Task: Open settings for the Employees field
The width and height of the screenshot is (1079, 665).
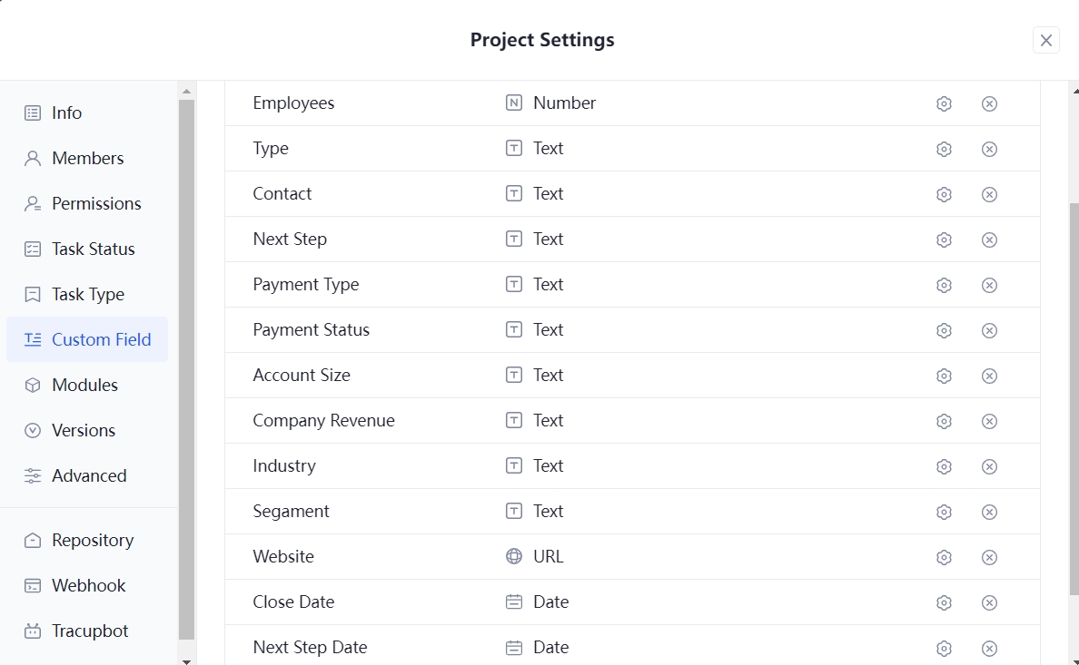Action: point(944,103)
